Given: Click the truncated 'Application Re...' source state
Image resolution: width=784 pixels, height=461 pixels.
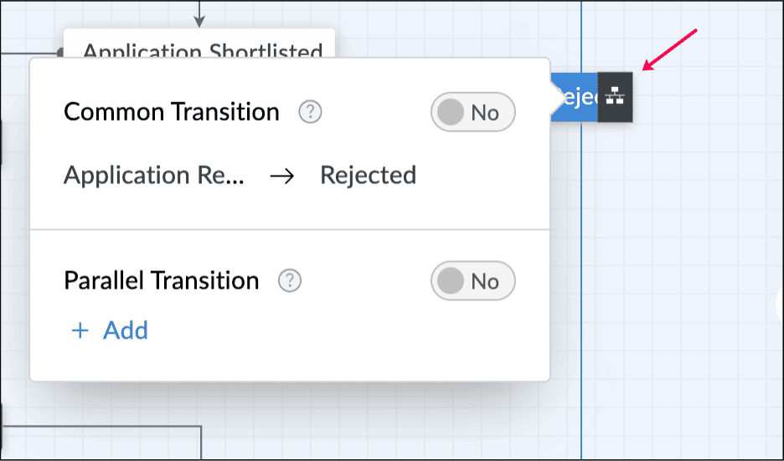Looking at the screenshot, I should [x=154, y=176].
